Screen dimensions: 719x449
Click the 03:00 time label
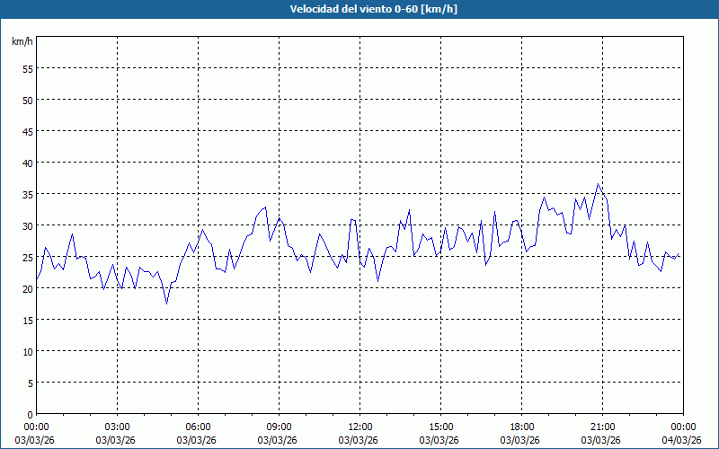118,427
